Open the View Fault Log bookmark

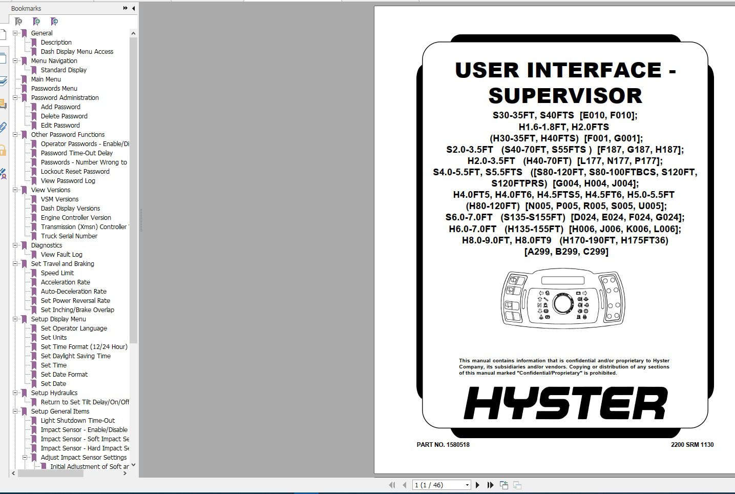point(61,255)
